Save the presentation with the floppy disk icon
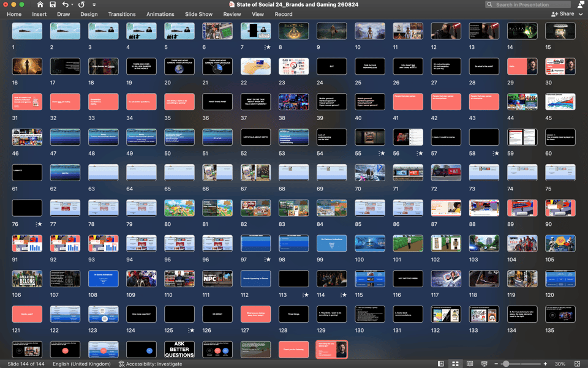The image size is (588, 368). click(x=53, y=4)
